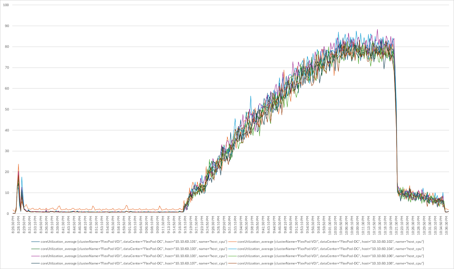Click the y-axis label 70
Screen dimensions: 454x269
pos(7,67)
